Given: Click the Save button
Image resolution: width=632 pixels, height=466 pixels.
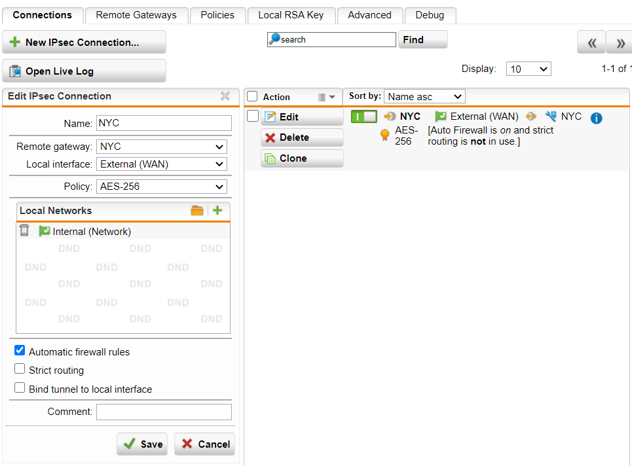Looking at the screenshot, I should (142, 444).
